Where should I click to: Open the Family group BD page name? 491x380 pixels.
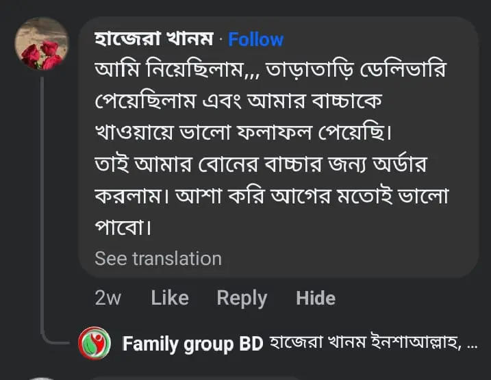(192, 344)
